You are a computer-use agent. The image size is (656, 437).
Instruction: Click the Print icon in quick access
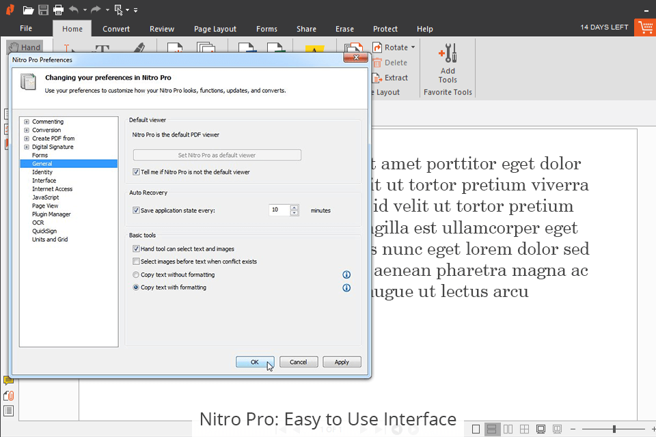(x=58, y=10)
